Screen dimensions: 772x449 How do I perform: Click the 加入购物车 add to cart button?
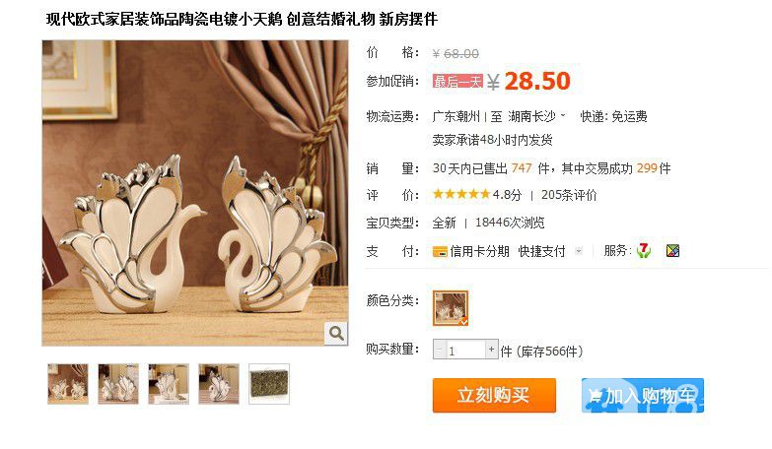point(643,395)
